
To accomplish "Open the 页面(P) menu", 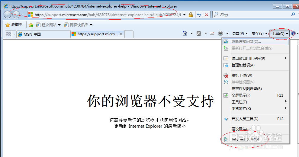I will [x=240, y=34].
